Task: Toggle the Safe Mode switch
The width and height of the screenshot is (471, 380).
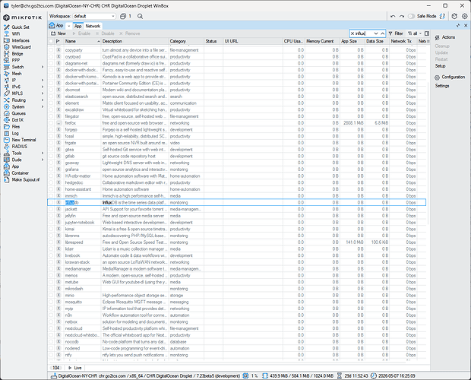Action: [x=411, y=16]
